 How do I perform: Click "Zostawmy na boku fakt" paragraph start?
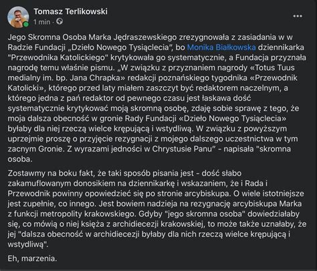pyautogui.click(x=51, y=173)
